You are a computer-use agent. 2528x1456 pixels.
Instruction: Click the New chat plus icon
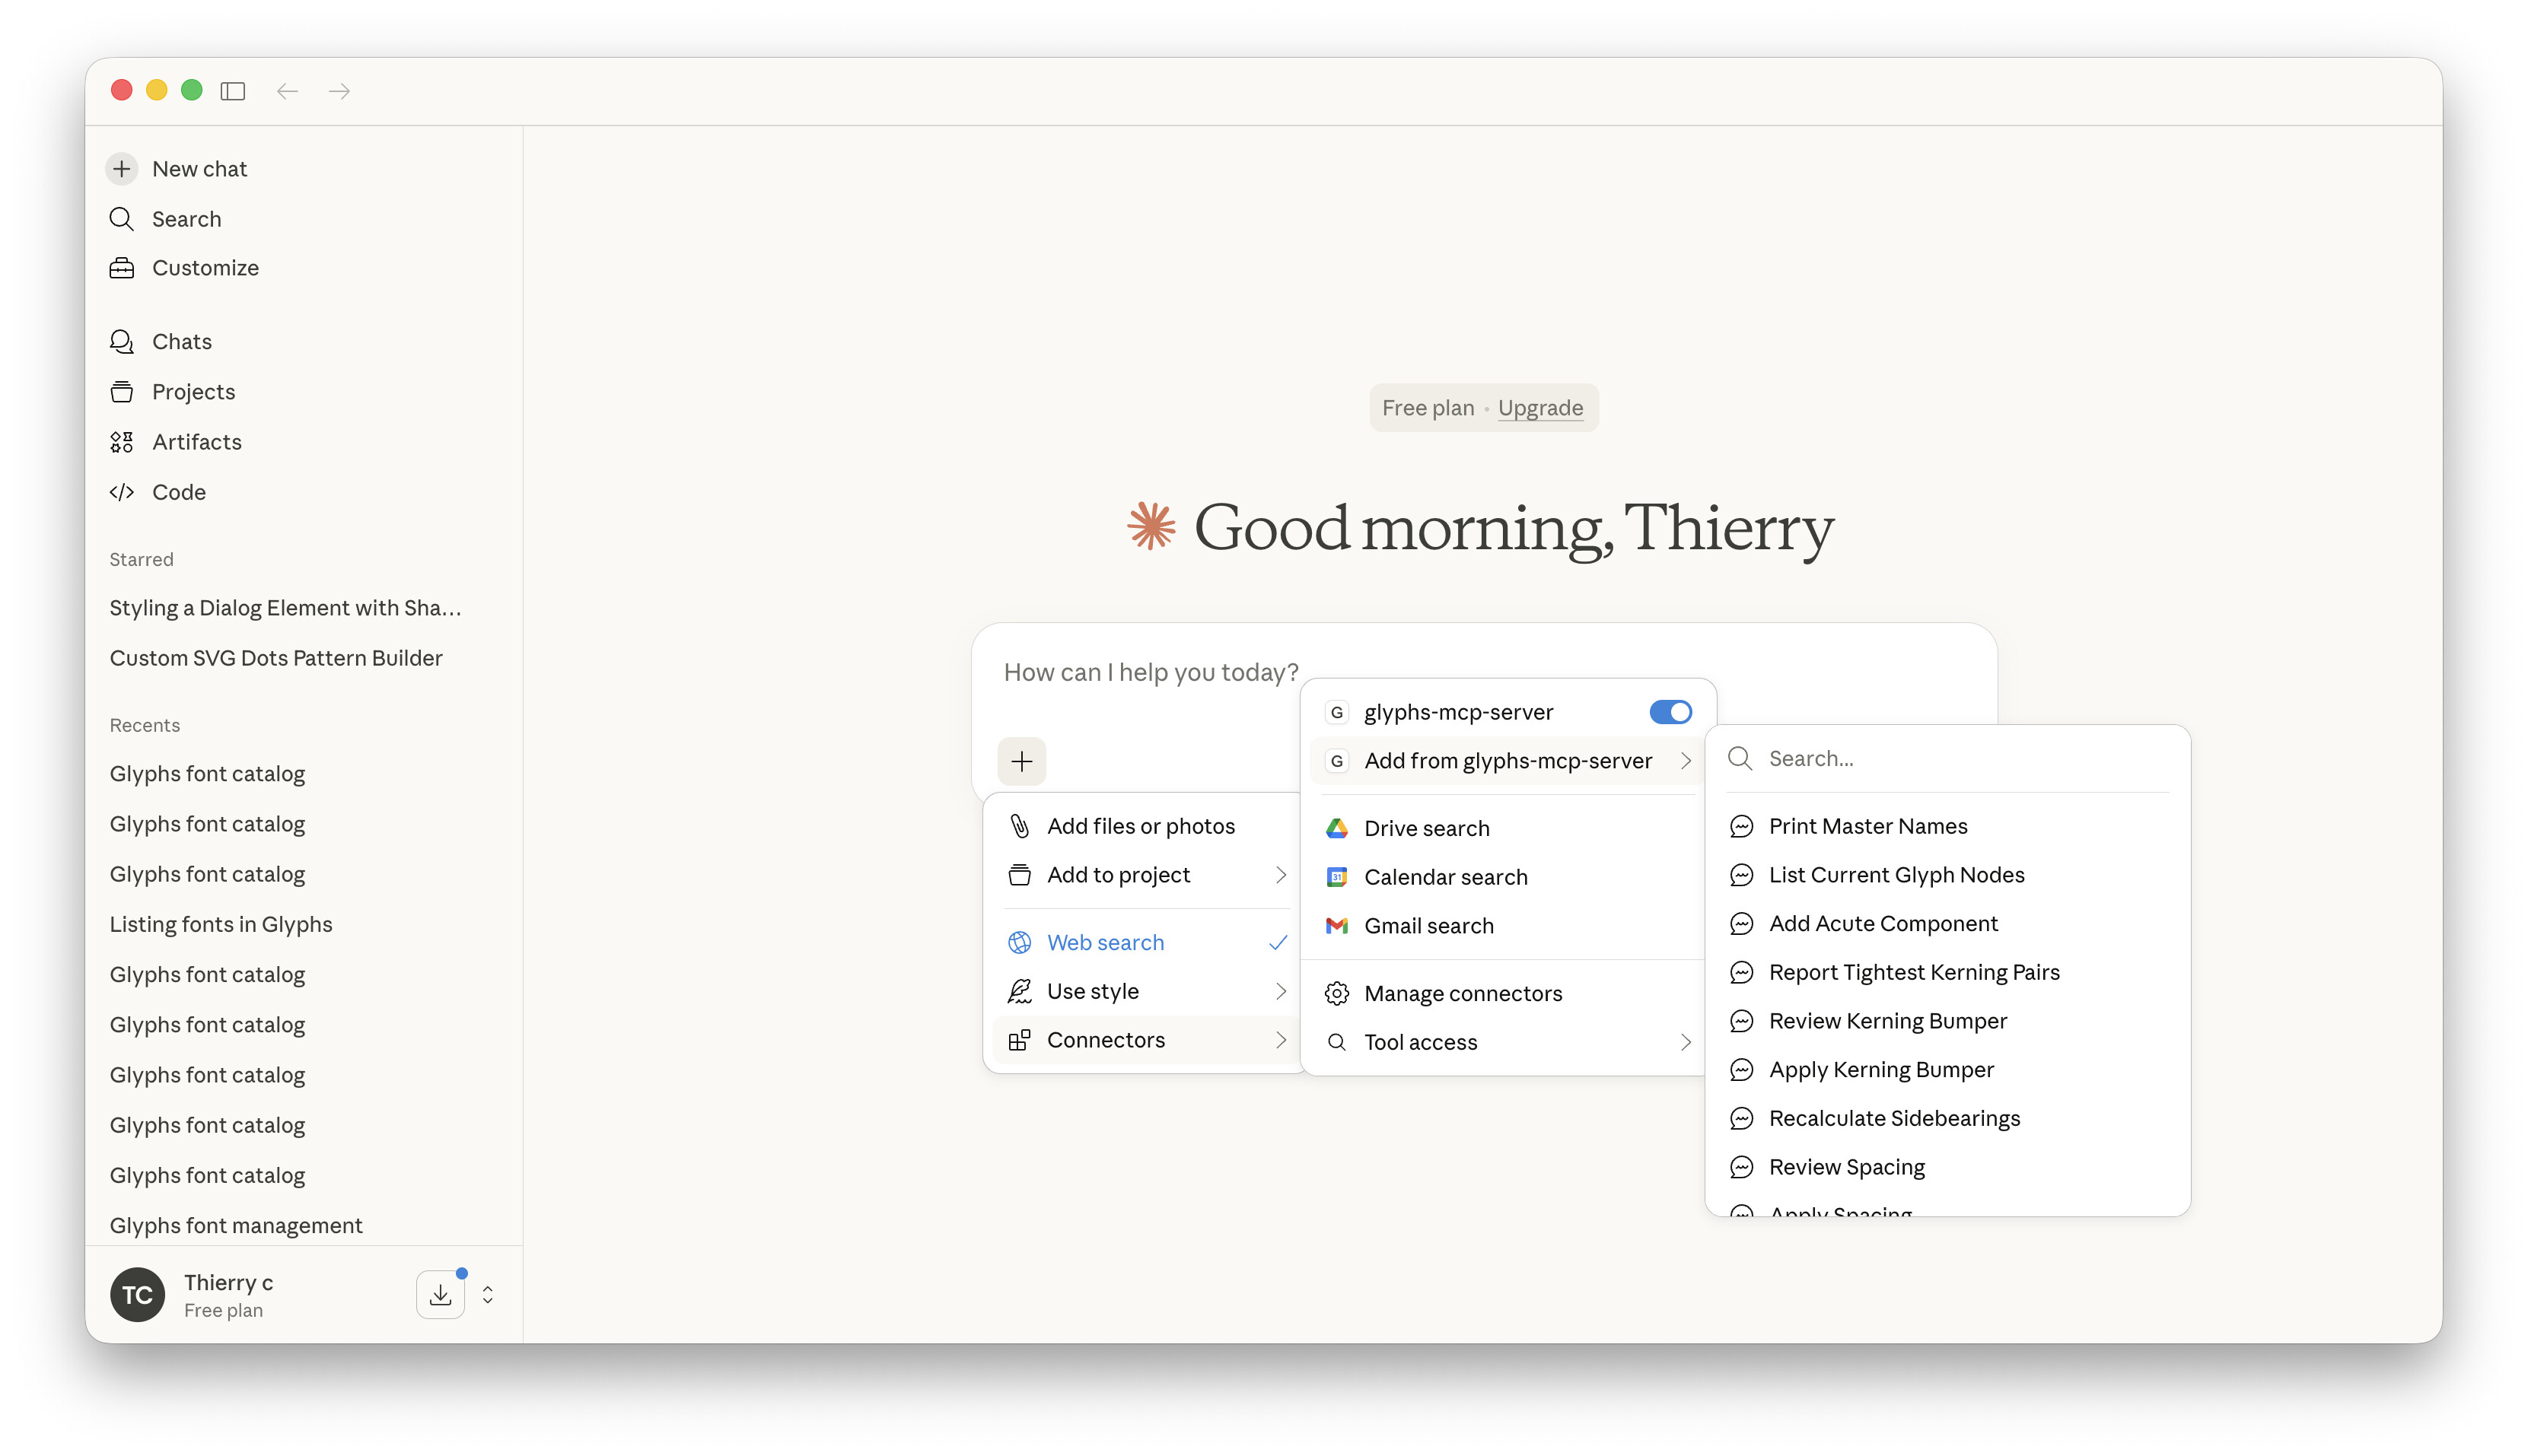tap(121, 169)
